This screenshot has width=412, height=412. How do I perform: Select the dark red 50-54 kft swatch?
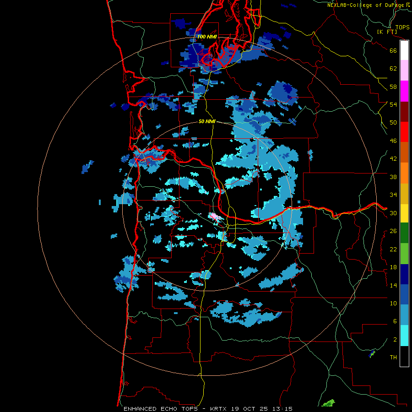coord(404,111)
